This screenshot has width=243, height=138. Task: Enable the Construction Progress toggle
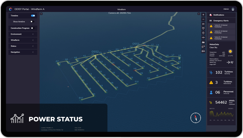[33, 28]
